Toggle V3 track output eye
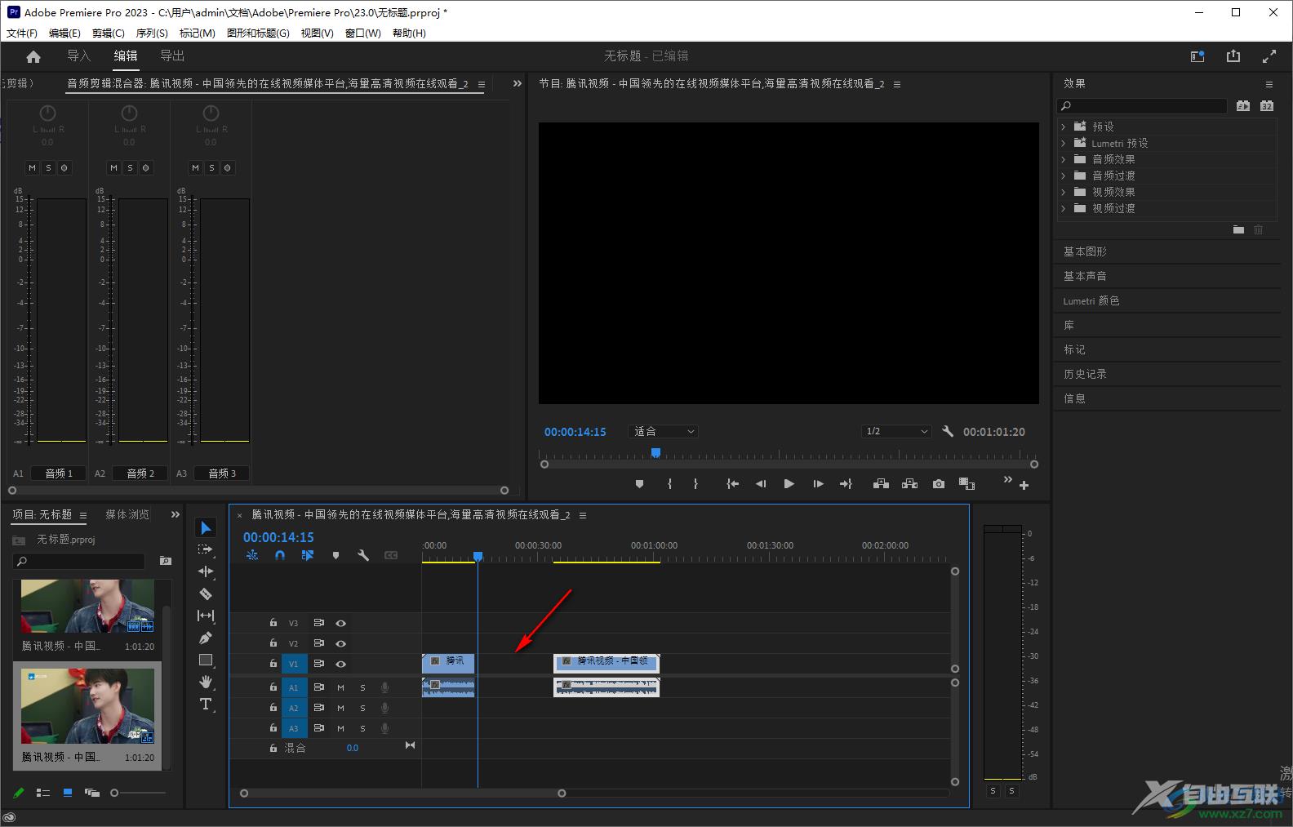Viewport: 1293px width, 827px height. point(341,623)
